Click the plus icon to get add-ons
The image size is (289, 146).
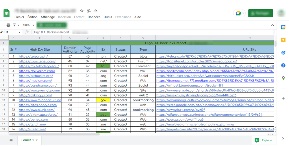pyautogui.click(x=283, y=98)
